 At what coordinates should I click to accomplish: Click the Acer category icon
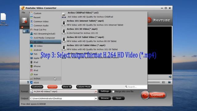(31, 74)
